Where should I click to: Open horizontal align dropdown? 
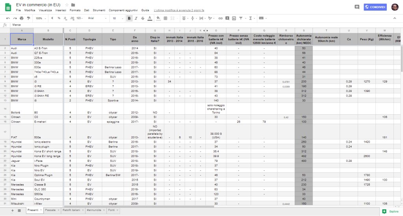click(185, 18)
